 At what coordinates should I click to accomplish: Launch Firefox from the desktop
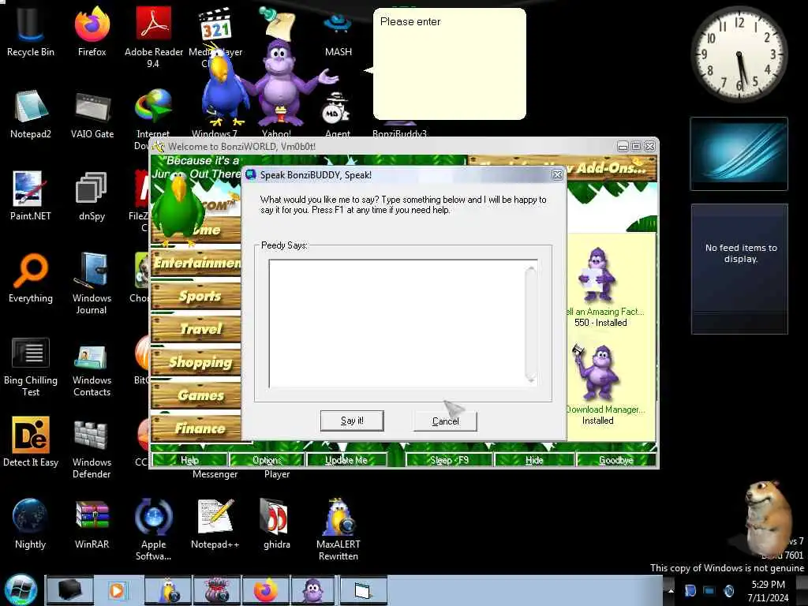click(92, 31)
